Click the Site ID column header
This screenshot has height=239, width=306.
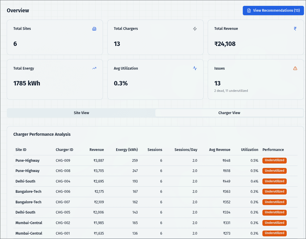[21, 150]
